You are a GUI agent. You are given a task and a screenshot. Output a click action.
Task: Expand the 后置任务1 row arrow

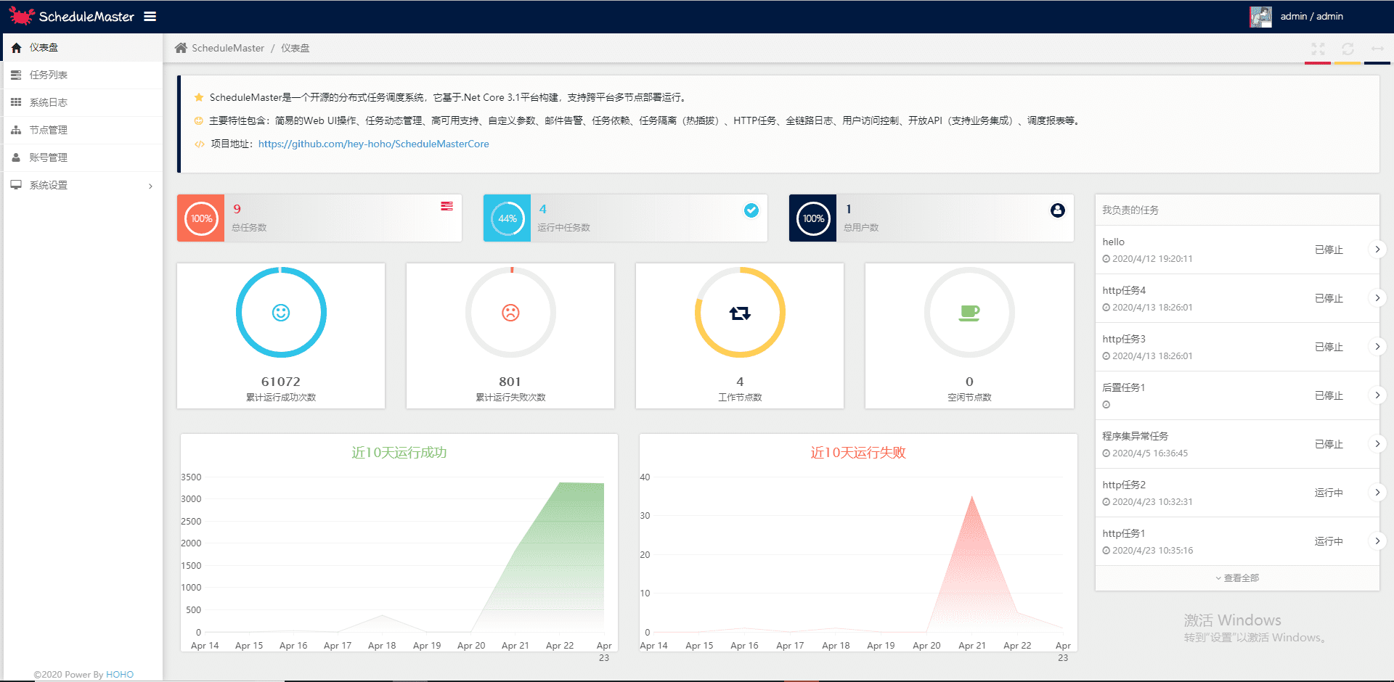click(1377, 395)
